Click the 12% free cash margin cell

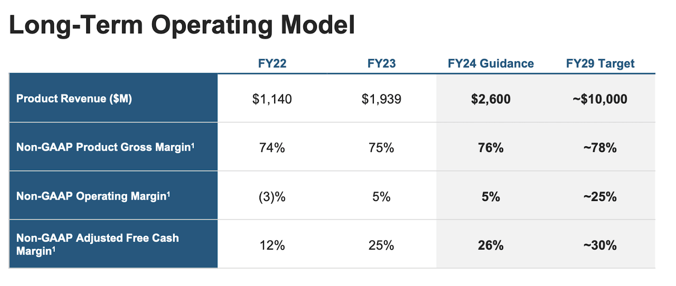click(272, 245)
